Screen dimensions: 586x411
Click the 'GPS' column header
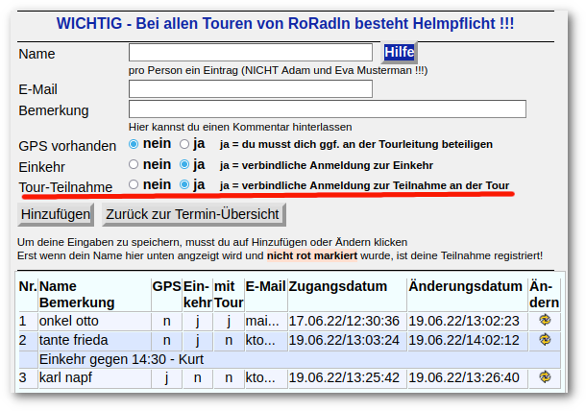[x=167, y=286]
